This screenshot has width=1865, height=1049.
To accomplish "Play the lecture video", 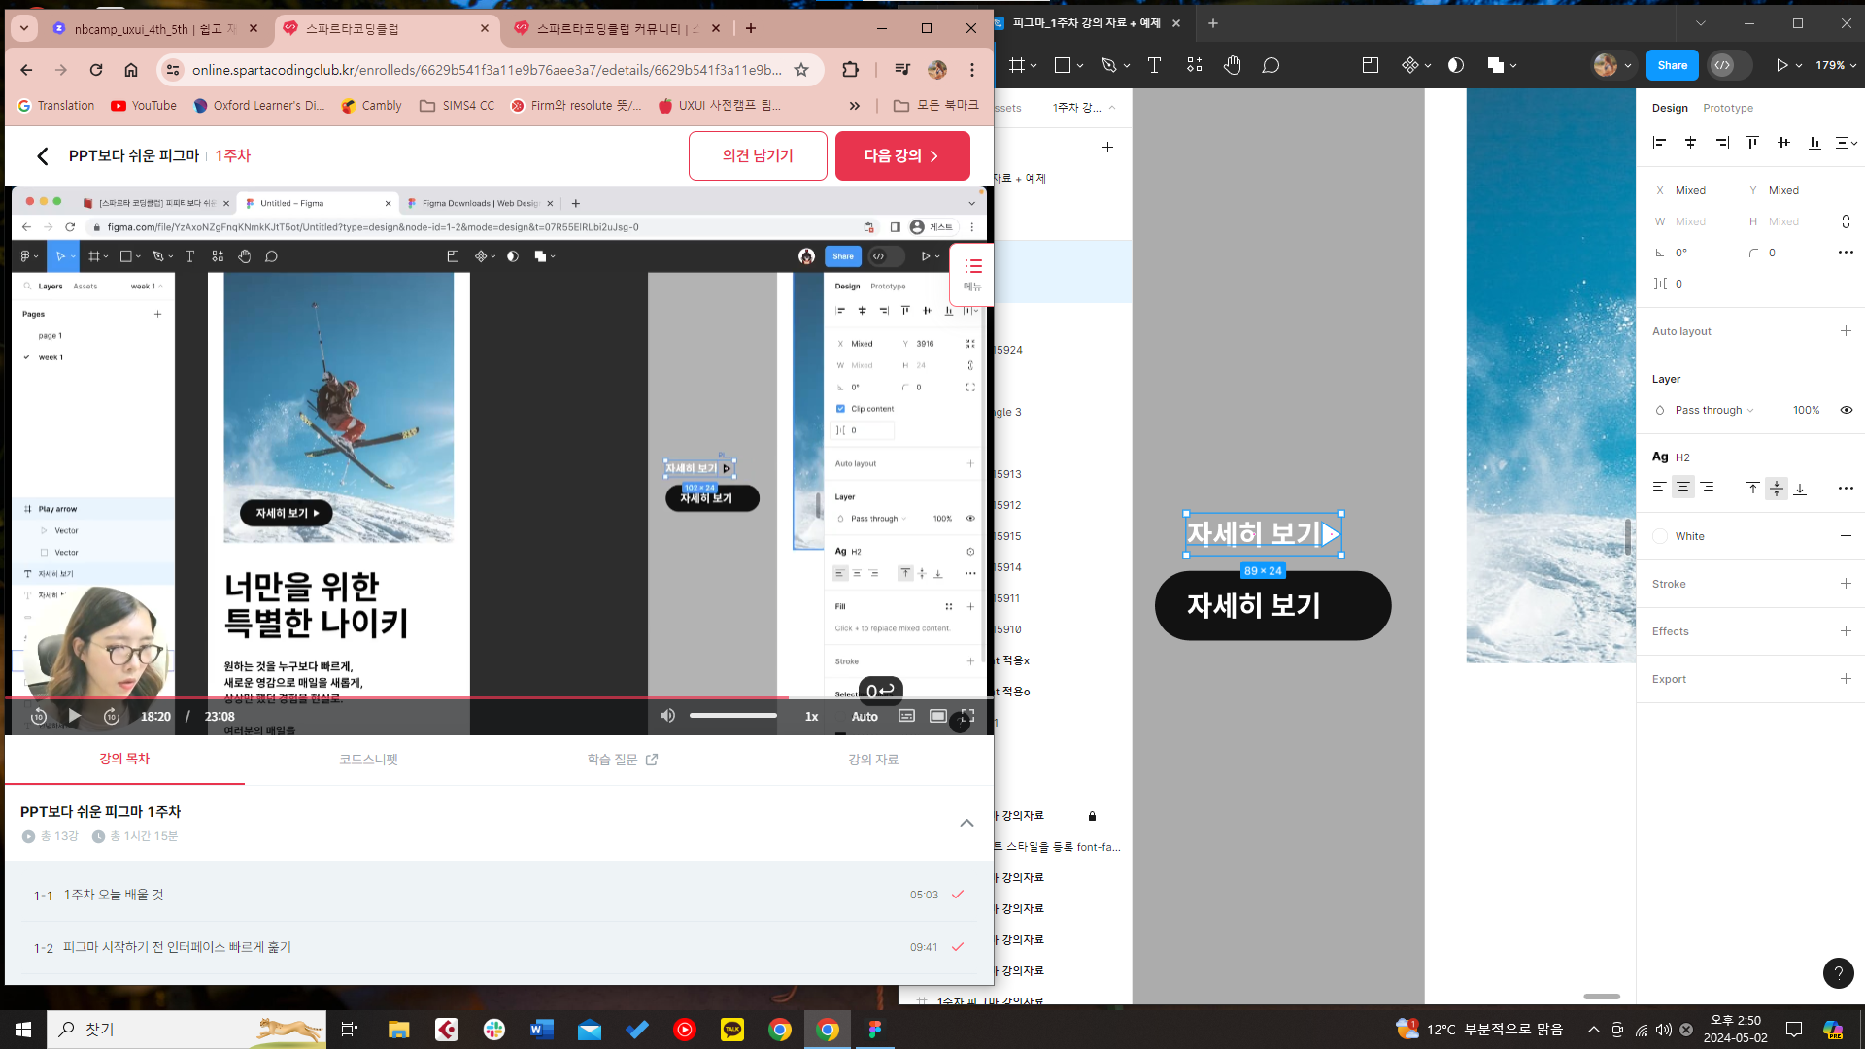I will 75,717.
